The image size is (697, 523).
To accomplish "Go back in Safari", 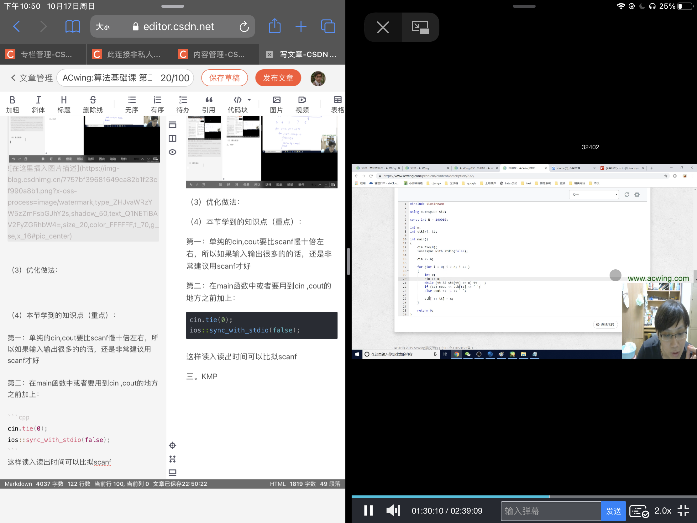I will (x=17, y=26).
